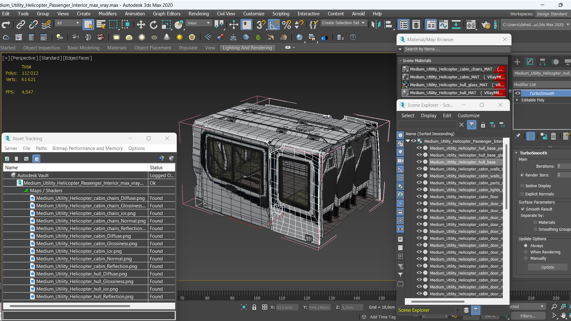Collapse the Scene Materials group
The image size is (571, 321).
pyautogui.click(x=400, y=60)
